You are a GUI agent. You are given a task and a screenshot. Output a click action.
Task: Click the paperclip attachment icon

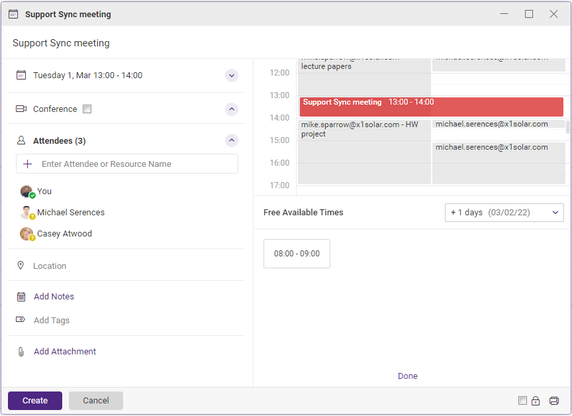click(21, 352)
